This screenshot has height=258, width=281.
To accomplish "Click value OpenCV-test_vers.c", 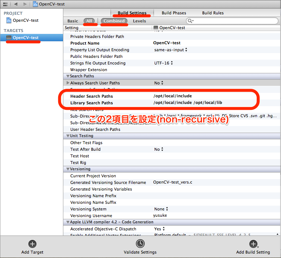I will click(x=173, y=182).
